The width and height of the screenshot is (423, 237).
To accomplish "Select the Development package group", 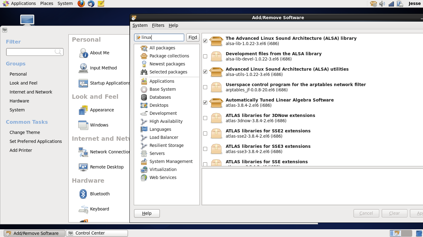I will [x=163, y=113].
